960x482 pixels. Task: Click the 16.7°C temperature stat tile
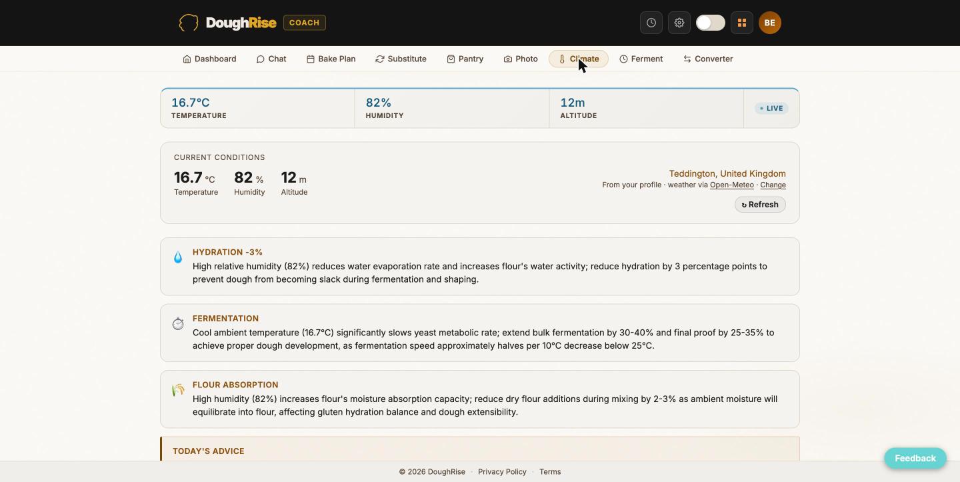pyautogui.click(x=257, y=108)
